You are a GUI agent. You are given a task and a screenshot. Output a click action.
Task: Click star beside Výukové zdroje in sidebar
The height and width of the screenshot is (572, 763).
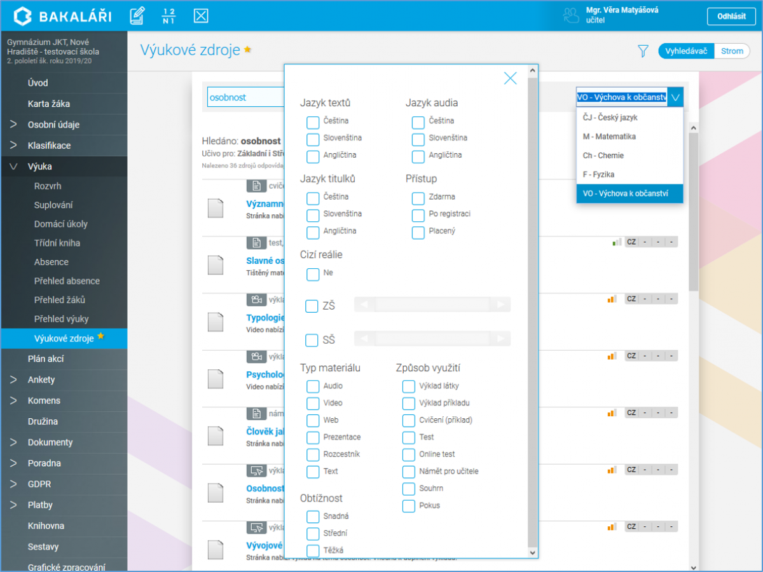[100, 337]
